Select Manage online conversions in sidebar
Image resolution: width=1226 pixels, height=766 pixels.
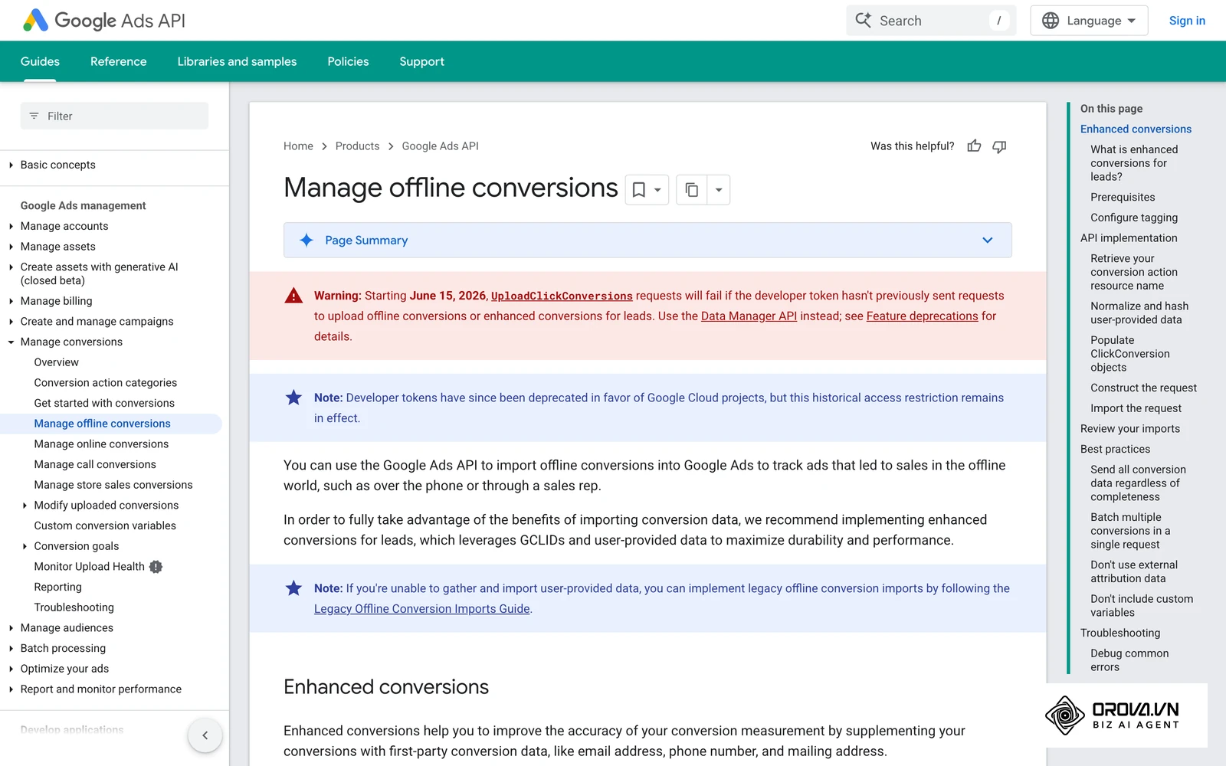click(101, 444)
